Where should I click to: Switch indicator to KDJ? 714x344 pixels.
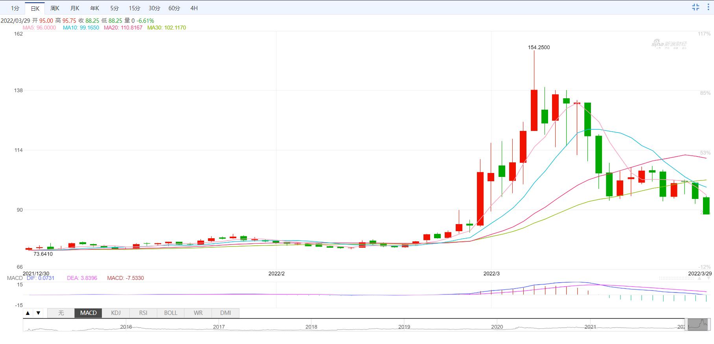(x=116, y=313)
